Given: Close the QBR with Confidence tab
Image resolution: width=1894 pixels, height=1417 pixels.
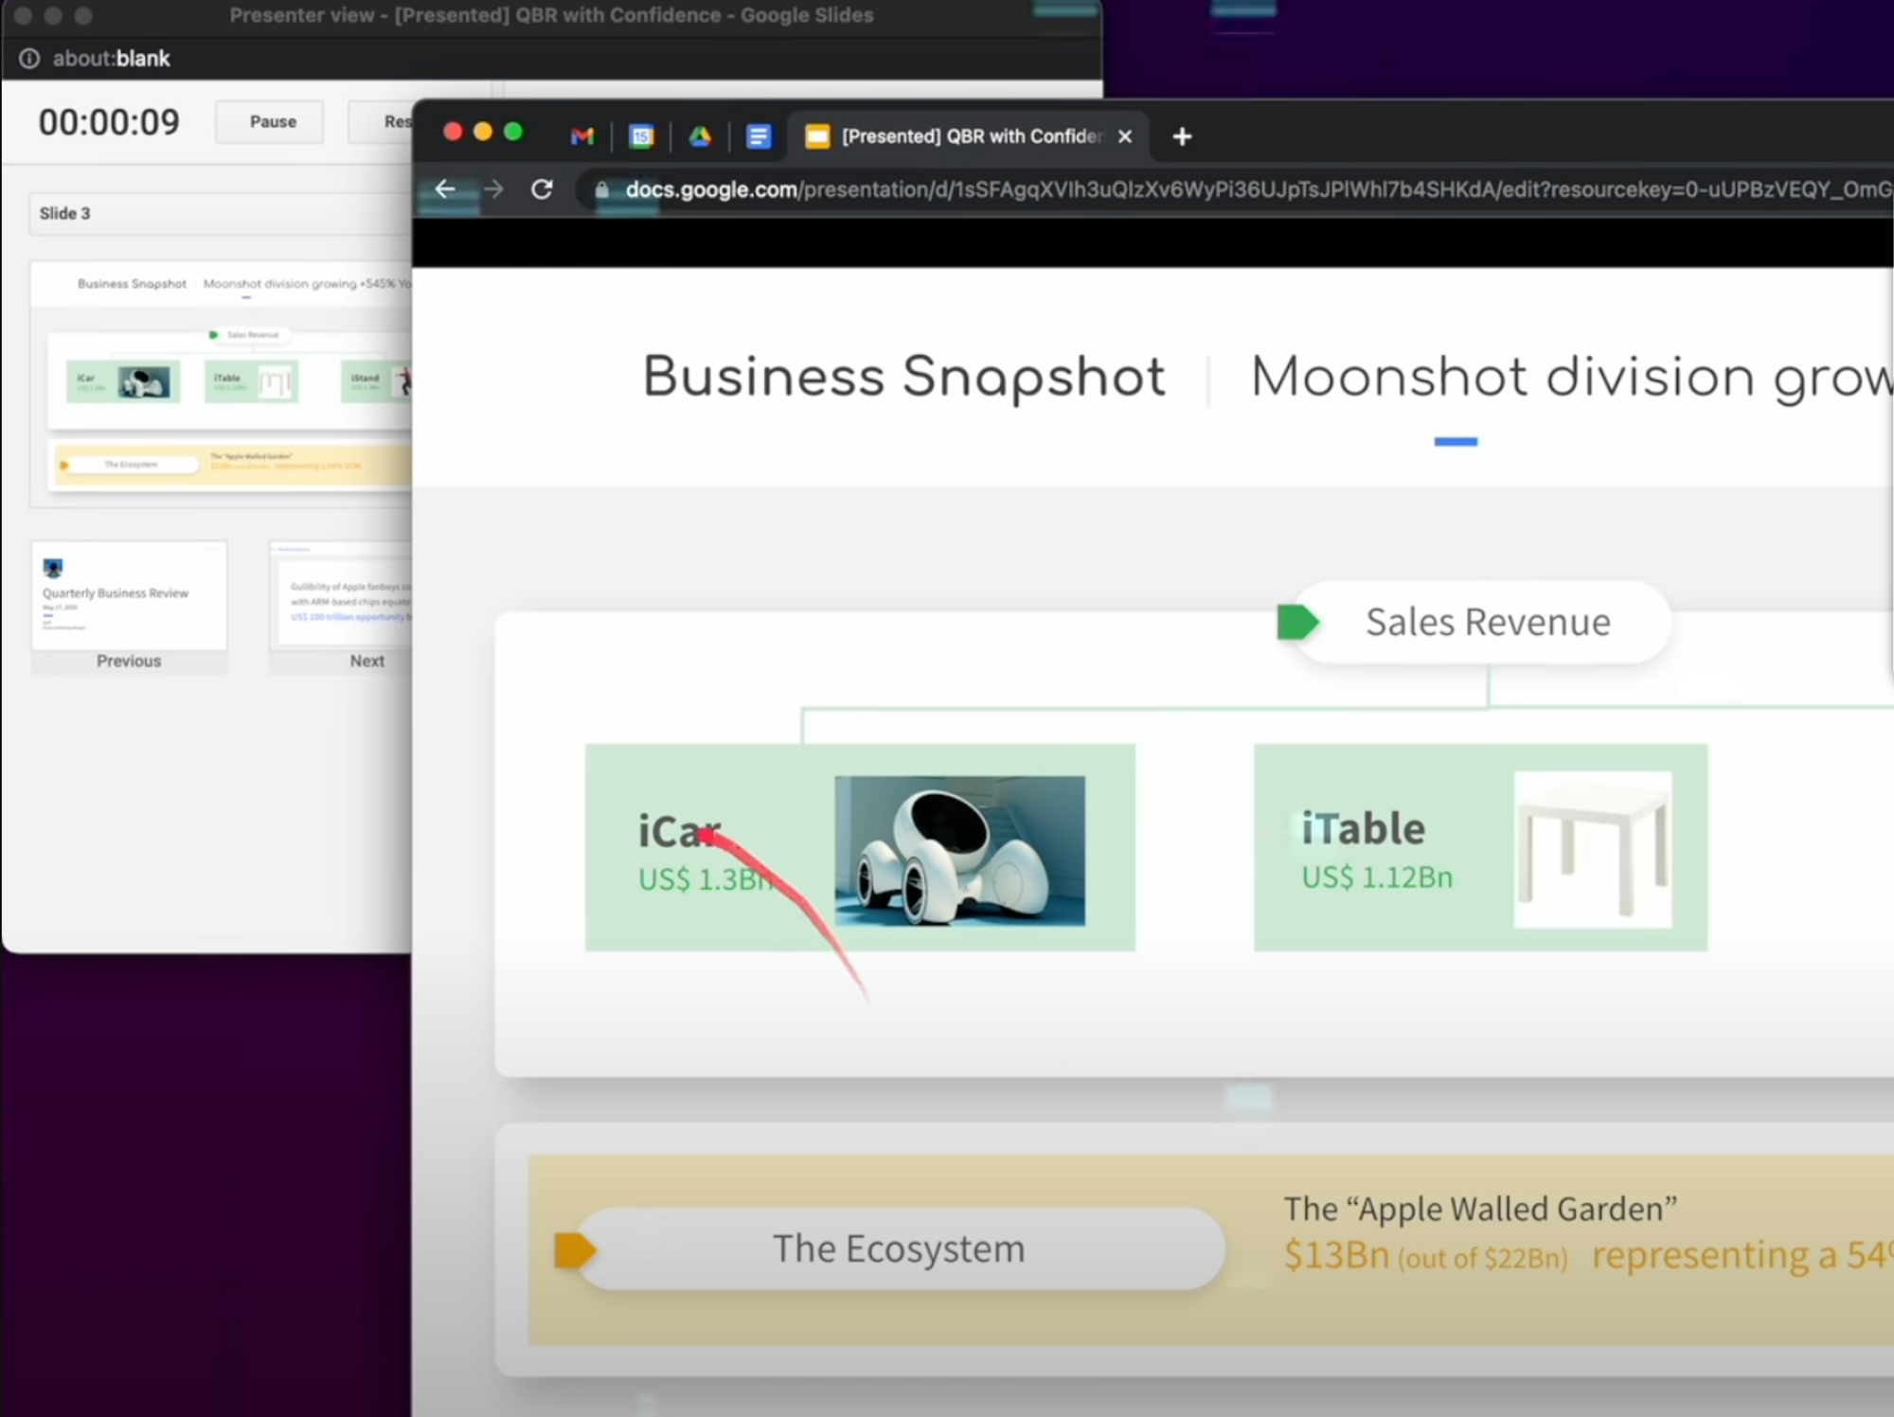Looking at the screenshot, I should [1125, 136].
